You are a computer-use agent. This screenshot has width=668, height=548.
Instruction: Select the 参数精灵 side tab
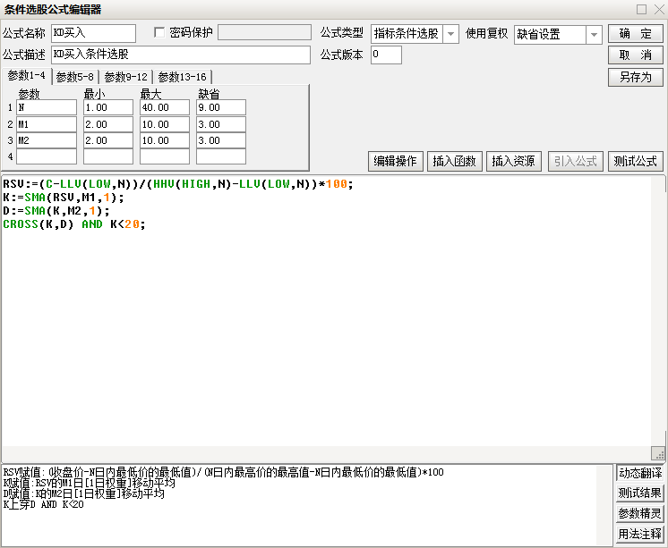click(640, 513)
